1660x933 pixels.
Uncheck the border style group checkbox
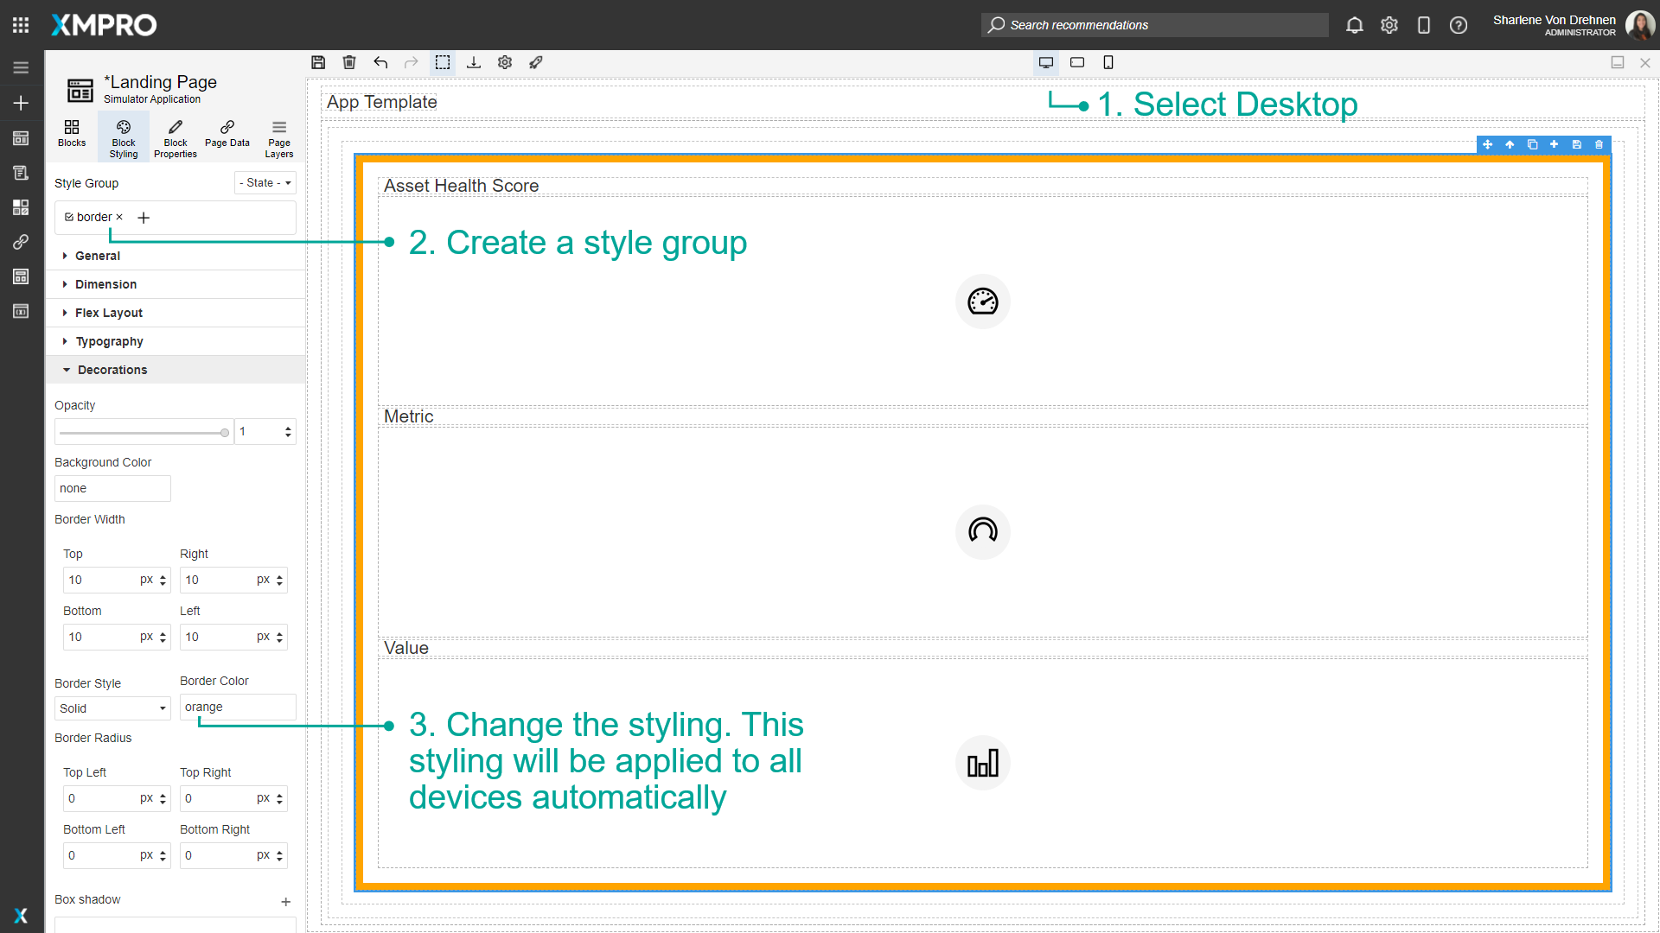pos(70,217)
